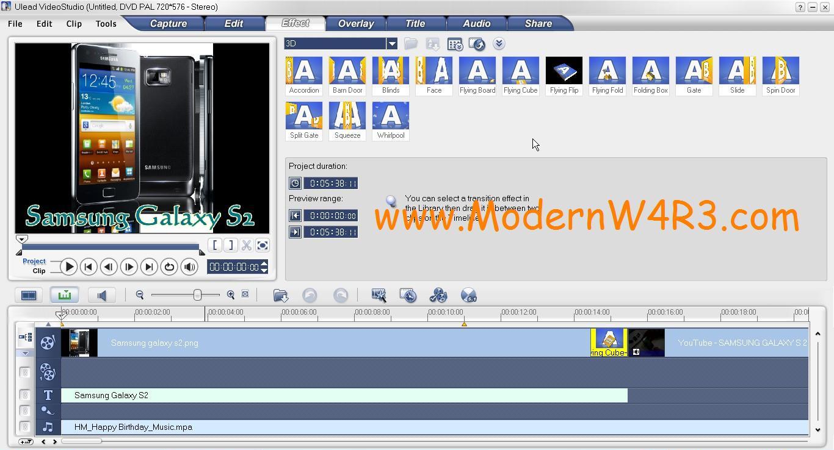Enlarge the preview window
The width and height of the screenshot is (834, 450).
263,245
